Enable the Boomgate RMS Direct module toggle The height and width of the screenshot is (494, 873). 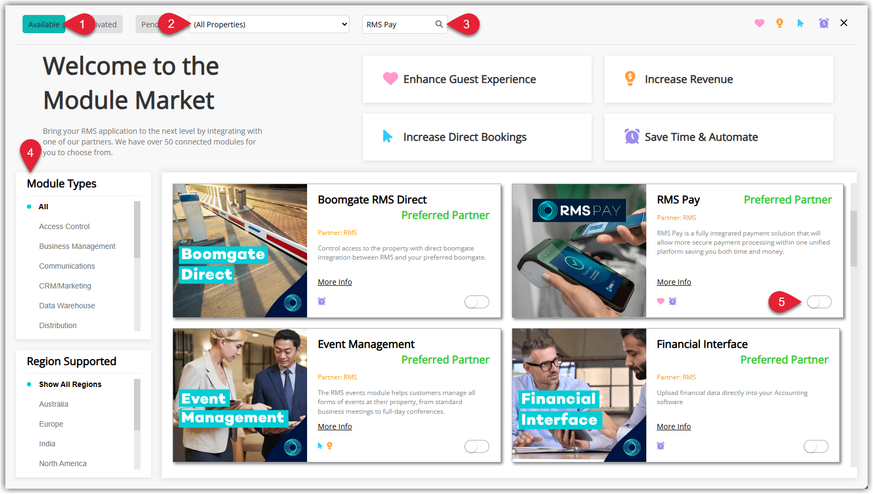click(477, 302)
